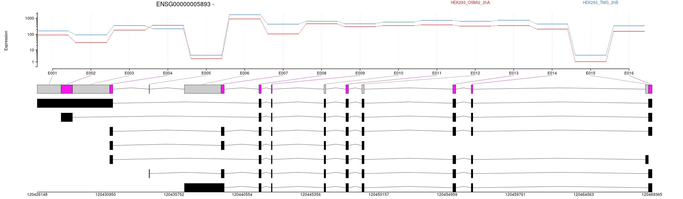The image size is (683, 199).
Task: Click genomic coordinate 120445356
Action: (310, 195)
